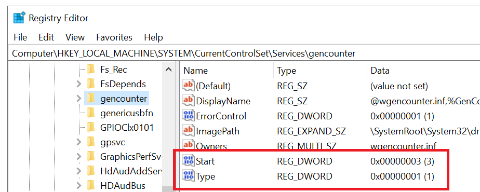The image size is (480, 192).
Task: Select the ErrorControl value name
Action: [221, 116]
